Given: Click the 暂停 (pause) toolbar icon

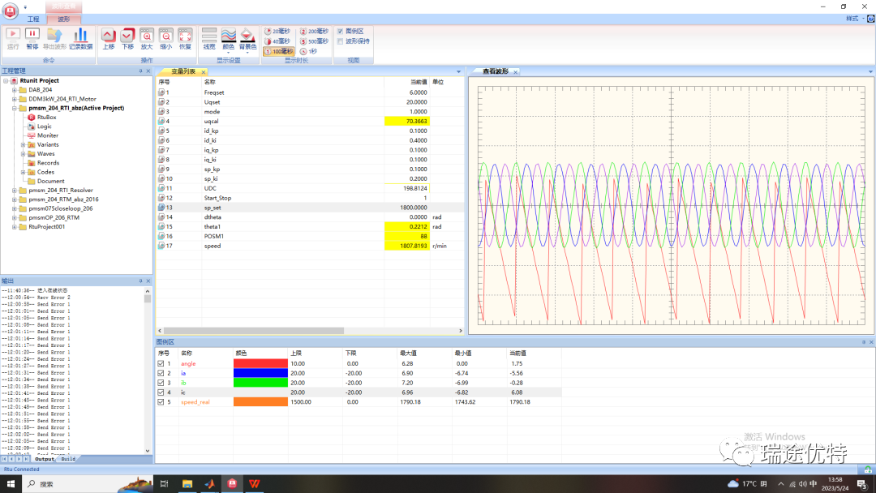Looking at the screenshot, I should [32, 34].
